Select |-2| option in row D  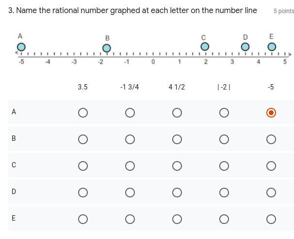point(224,193)
